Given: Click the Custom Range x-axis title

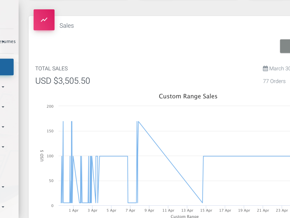Looking at the screenshot, I should (184, 216).
